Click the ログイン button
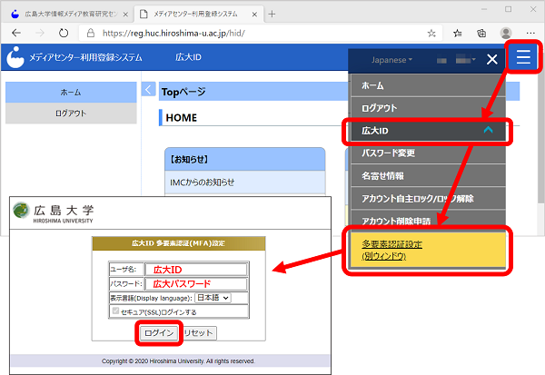545x375 pixels. point(159,333)
